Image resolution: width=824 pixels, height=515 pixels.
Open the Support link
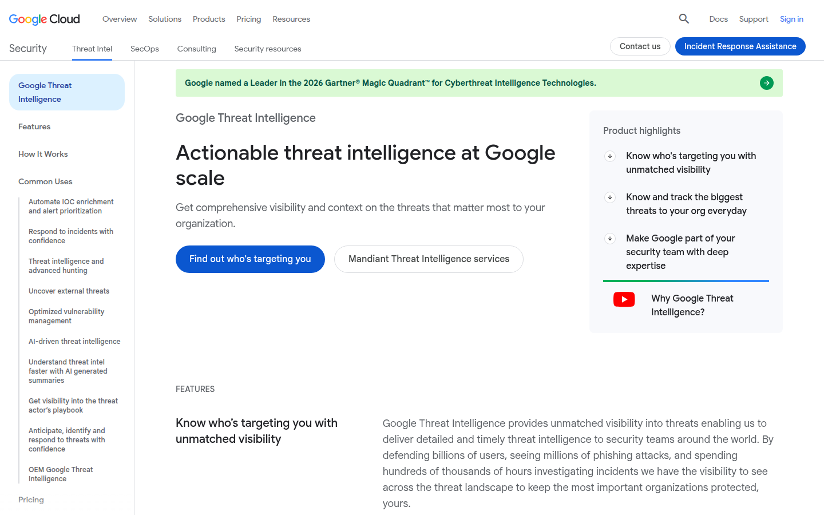(754, 19)
